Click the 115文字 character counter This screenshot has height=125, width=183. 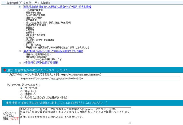[x=14, y=119]
